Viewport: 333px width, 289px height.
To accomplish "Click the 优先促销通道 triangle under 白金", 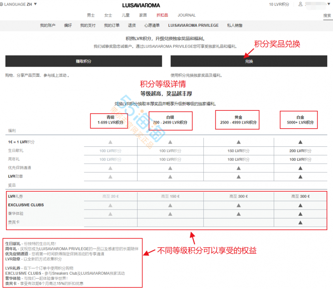I will click(300, 168).
